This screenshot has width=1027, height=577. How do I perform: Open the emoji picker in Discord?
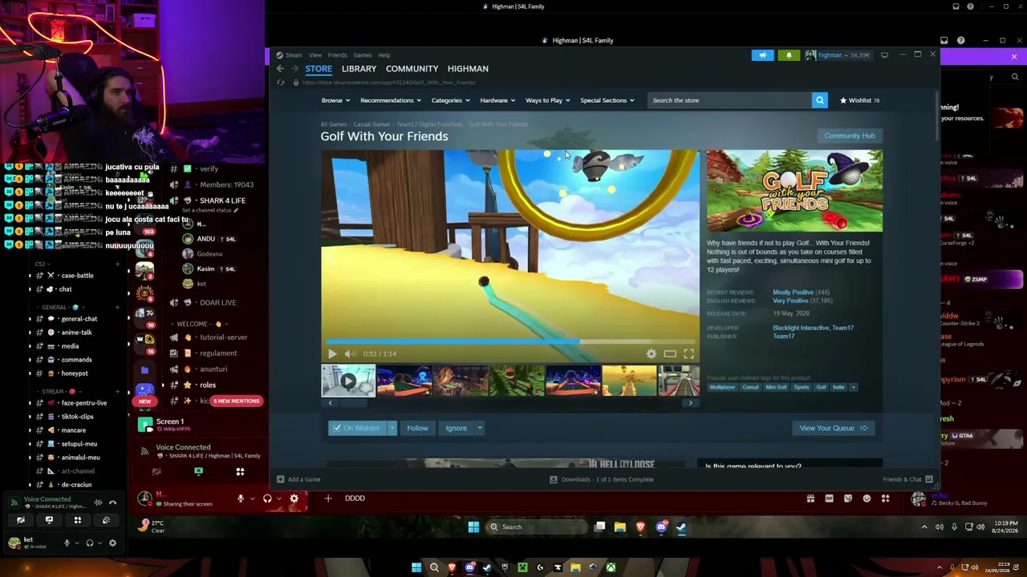[x=867, y=498]
